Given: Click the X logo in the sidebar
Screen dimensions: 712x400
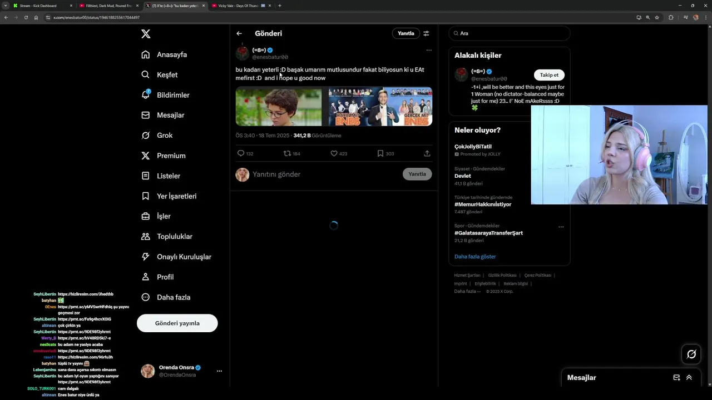Looking at the screenshot, I should tap(146, 34).
